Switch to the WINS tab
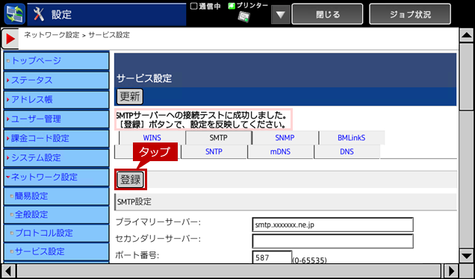The image size is (475, 279). 152,138
